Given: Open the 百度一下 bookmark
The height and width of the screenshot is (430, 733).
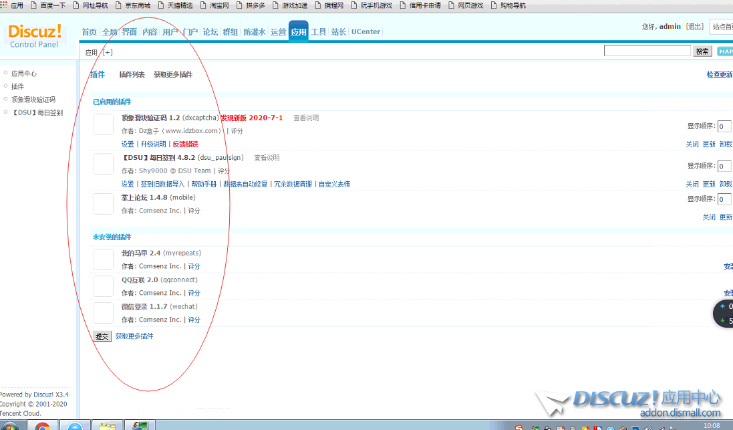Looking at the screenshot, I should click(x=47, y=5).
